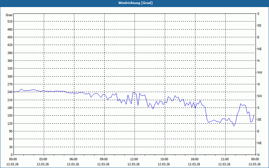This screenshot has height=168, width=269.
Task: Click the 510 value on the degree axis
Action: (x=10, y=22)
